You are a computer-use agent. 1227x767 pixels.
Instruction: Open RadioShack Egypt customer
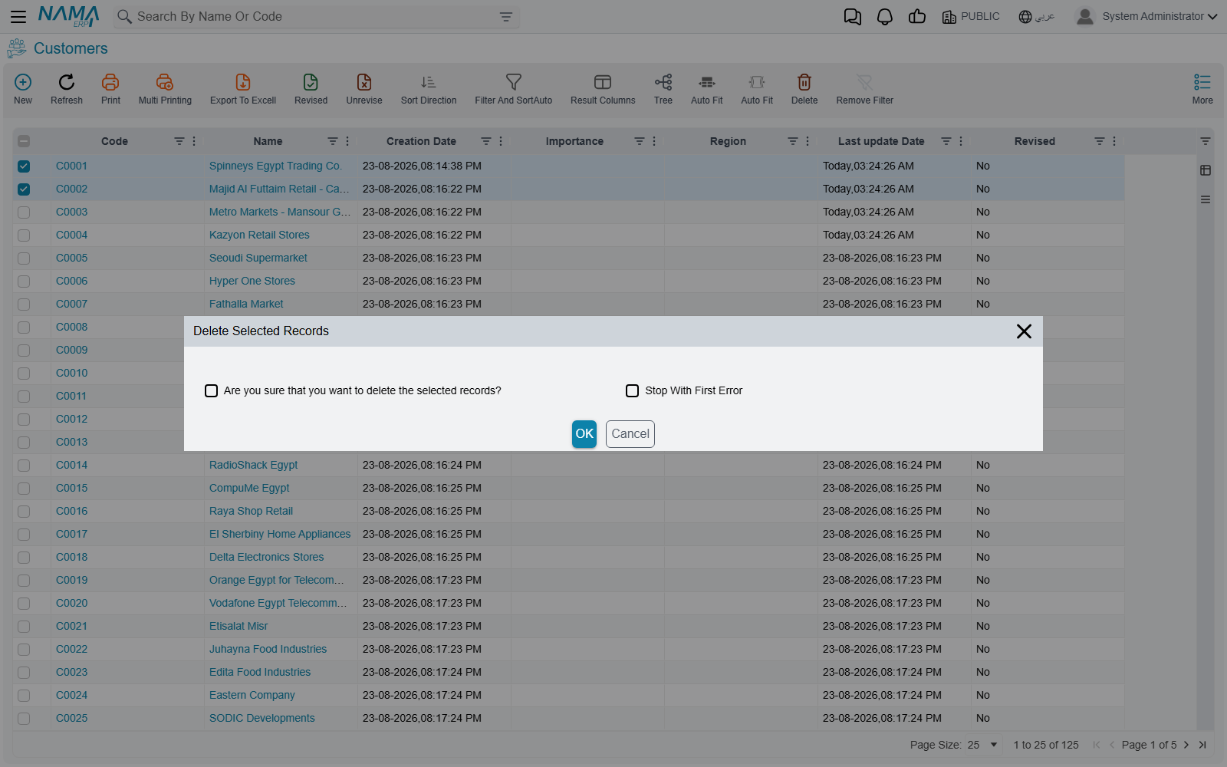pos(253,466)
